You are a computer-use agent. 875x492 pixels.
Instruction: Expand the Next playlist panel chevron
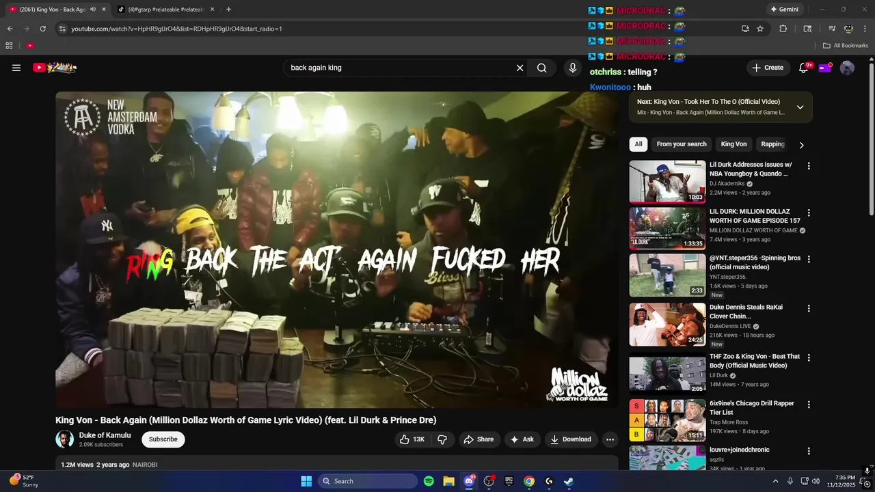pyautogui.click(x=800, y=107)
